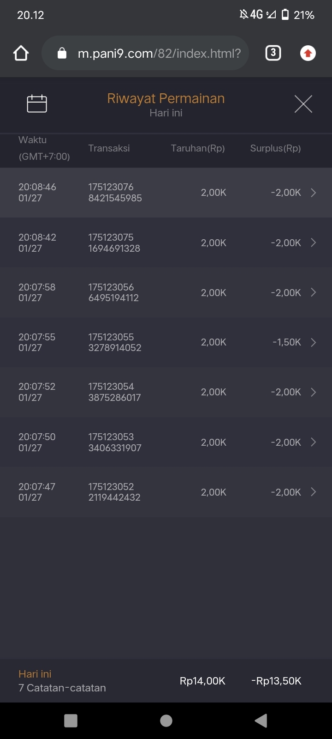Image resolution: width=332 pixels, height=739 pixels.
Task: Select transaction 175123055 3278914052
Action: click(115, 342)
